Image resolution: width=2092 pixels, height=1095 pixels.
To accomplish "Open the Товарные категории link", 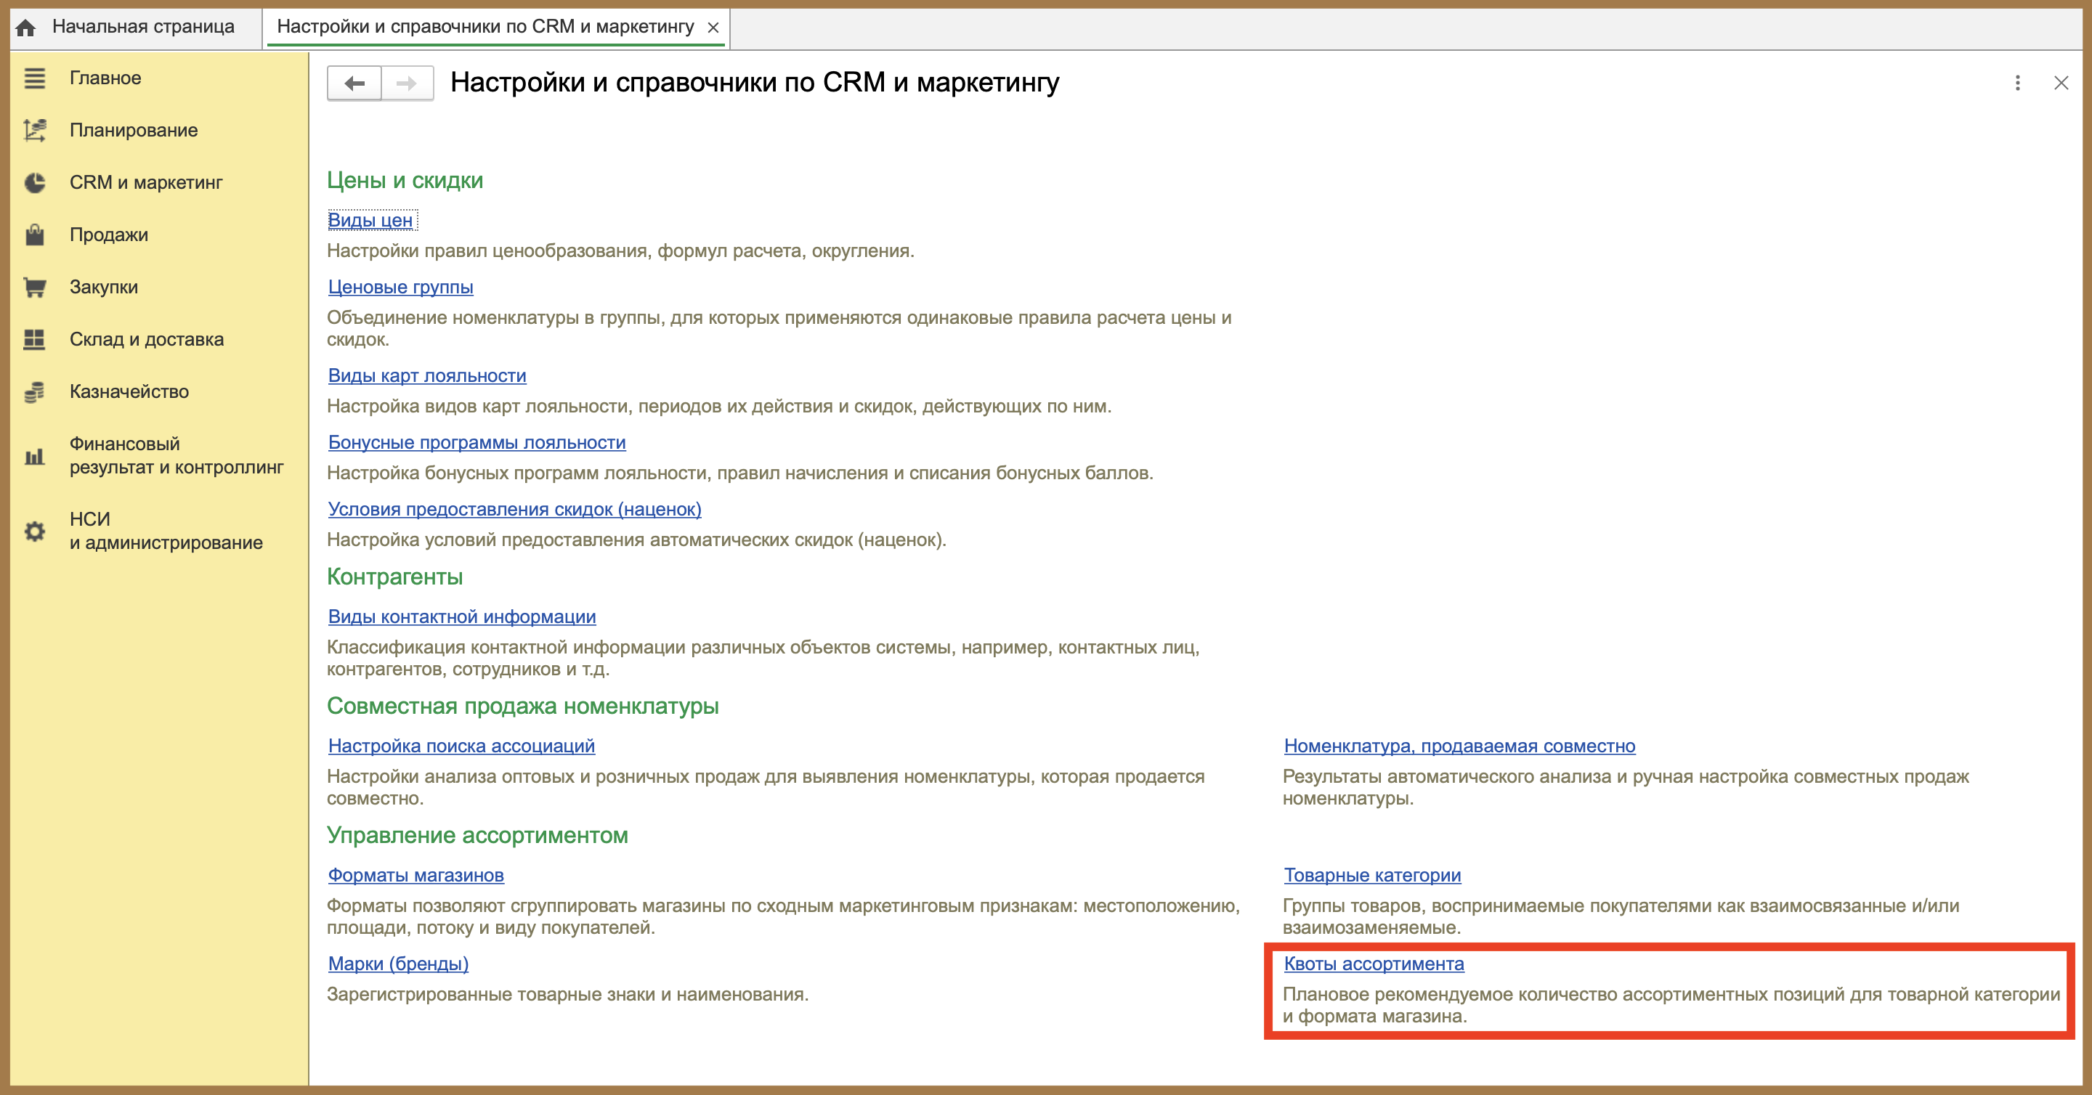I will coord(1372,875).
